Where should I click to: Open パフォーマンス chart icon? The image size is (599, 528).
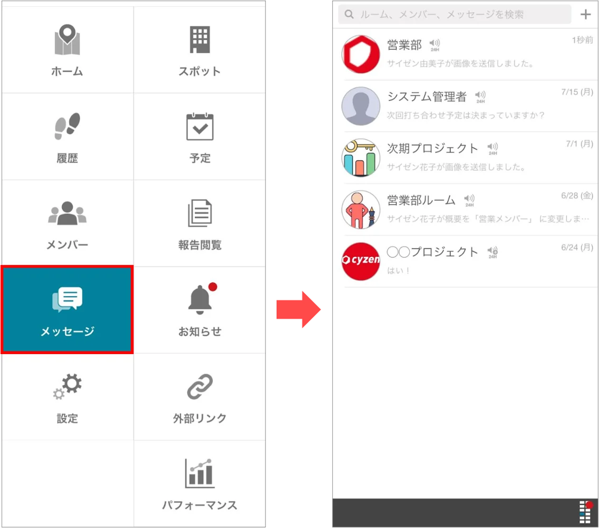click(200, 473)
